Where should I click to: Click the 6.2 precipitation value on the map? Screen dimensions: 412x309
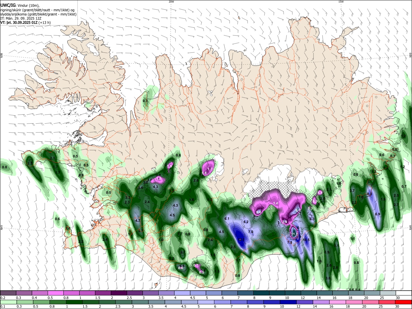click(246, 222)
